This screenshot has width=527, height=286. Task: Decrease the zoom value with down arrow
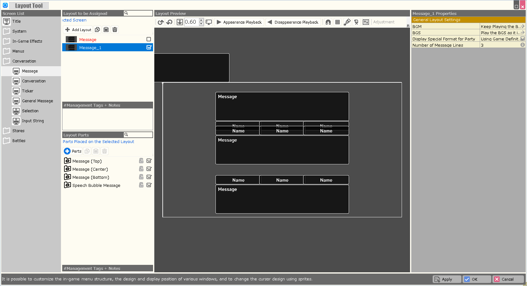(201, 24)
